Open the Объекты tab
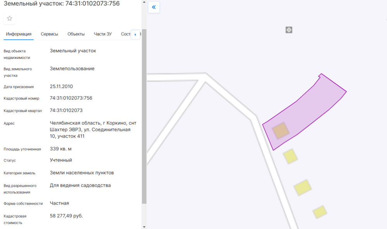This screenshot has height=229, width=387. (x=76, y=34)
